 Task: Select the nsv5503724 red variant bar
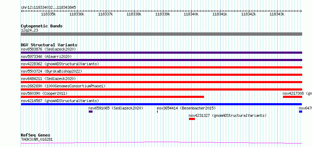tap(161, 75)
